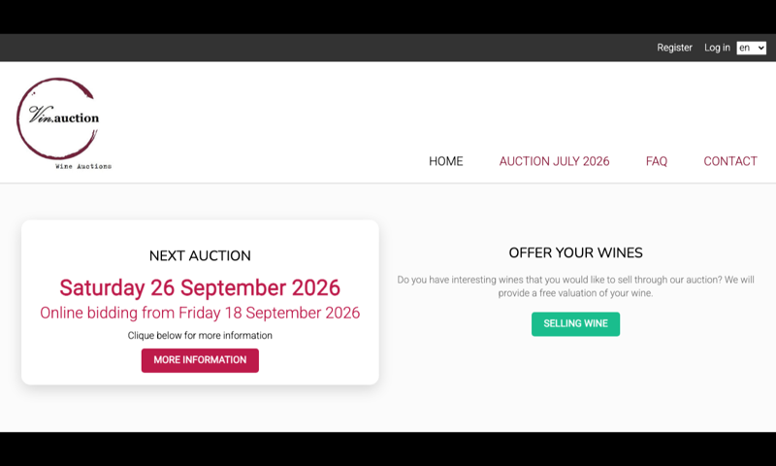Click the white next auction card
776x466 pixels.
200,302
